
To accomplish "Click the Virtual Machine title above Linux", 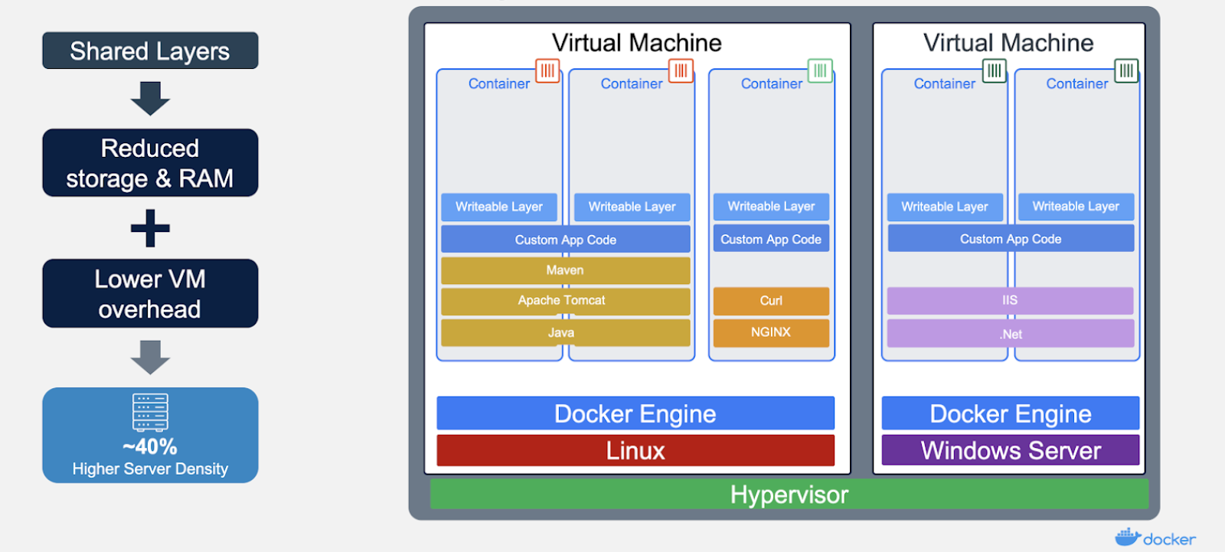I will [x=637, y=43].
